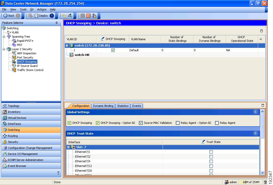Click the padlock icon in toolbar
Image resolution: width=273 pixels, height=185 pixels.
94,16
